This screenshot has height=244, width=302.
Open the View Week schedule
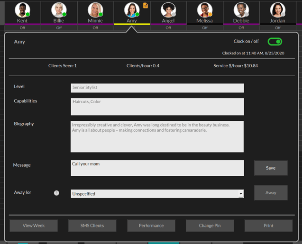(x=34, y=226)
